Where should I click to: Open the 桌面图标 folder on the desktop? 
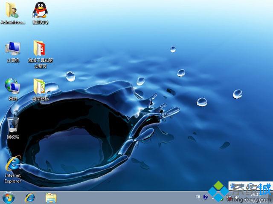40,89
